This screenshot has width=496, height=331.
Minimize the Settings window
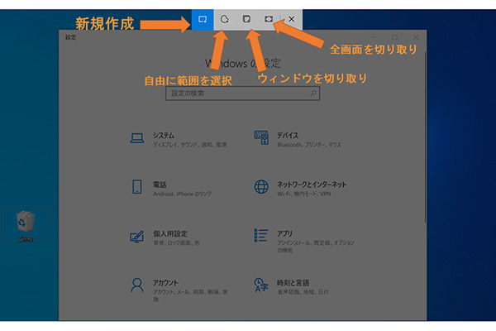(x=374, y=37)
